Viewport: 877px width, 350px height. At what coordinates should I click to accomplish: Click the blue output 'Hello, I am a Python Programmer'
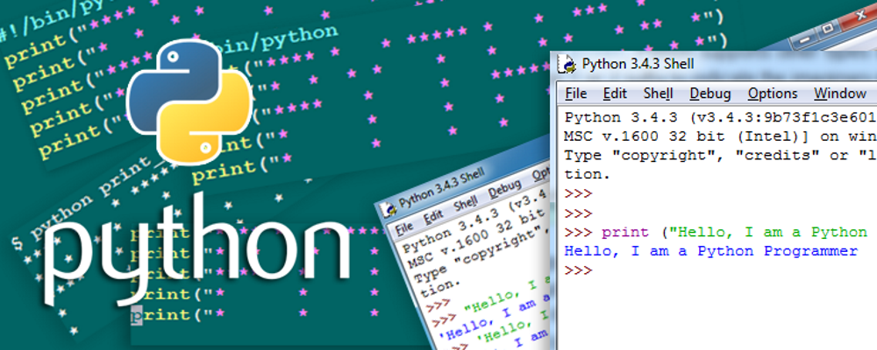711,251
